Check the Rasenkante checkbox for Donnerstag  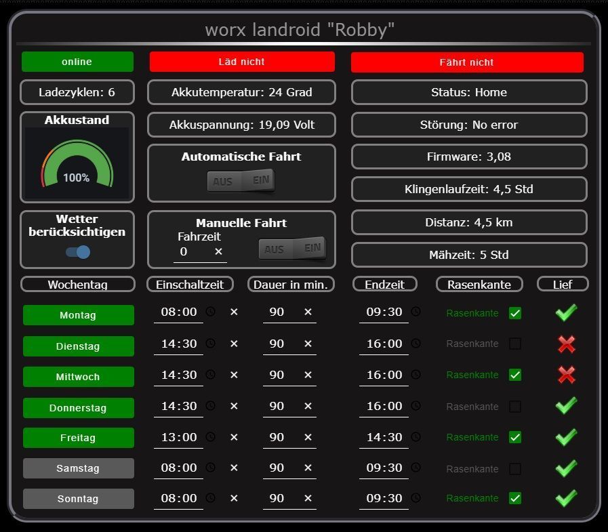pyautogui.click(x=515, y=407)
